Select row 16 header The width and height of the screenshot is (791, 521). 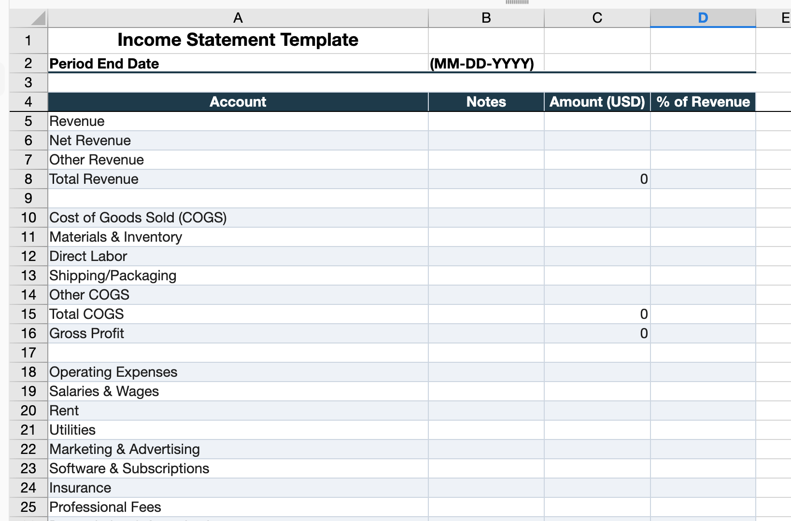click(28, 333)
